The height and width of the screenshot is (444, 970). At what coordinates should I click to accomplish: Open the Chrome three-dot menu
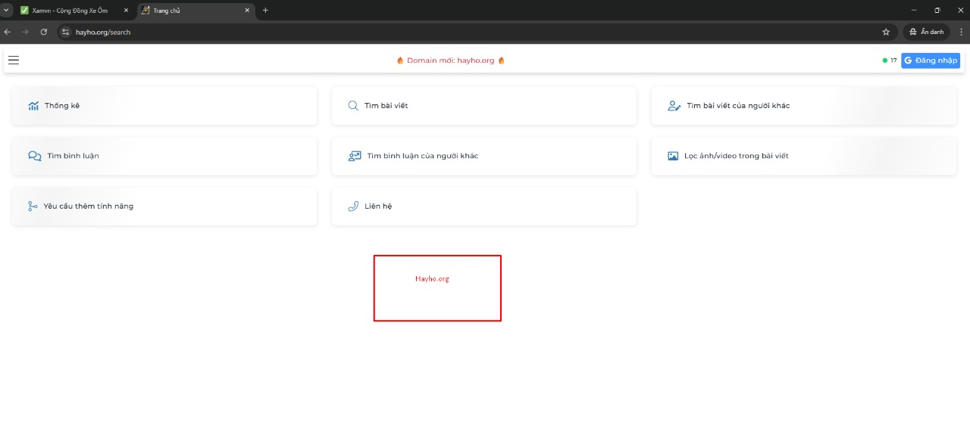coord(961,32)
